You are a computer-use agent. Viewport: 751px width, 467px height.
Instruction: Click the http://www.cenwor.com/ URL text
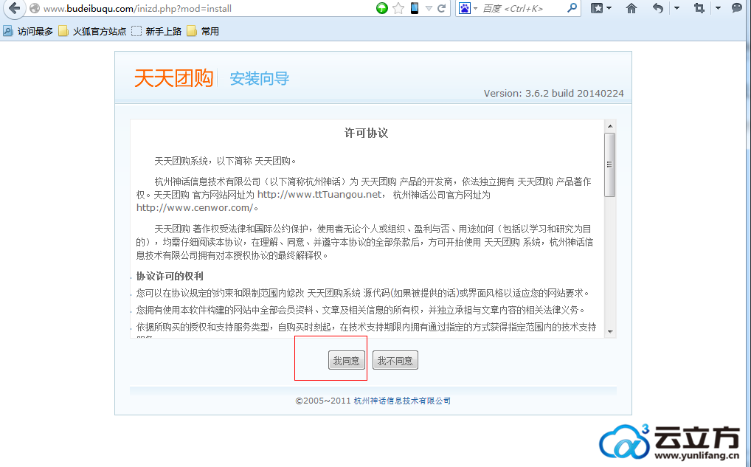pos(195,208)
